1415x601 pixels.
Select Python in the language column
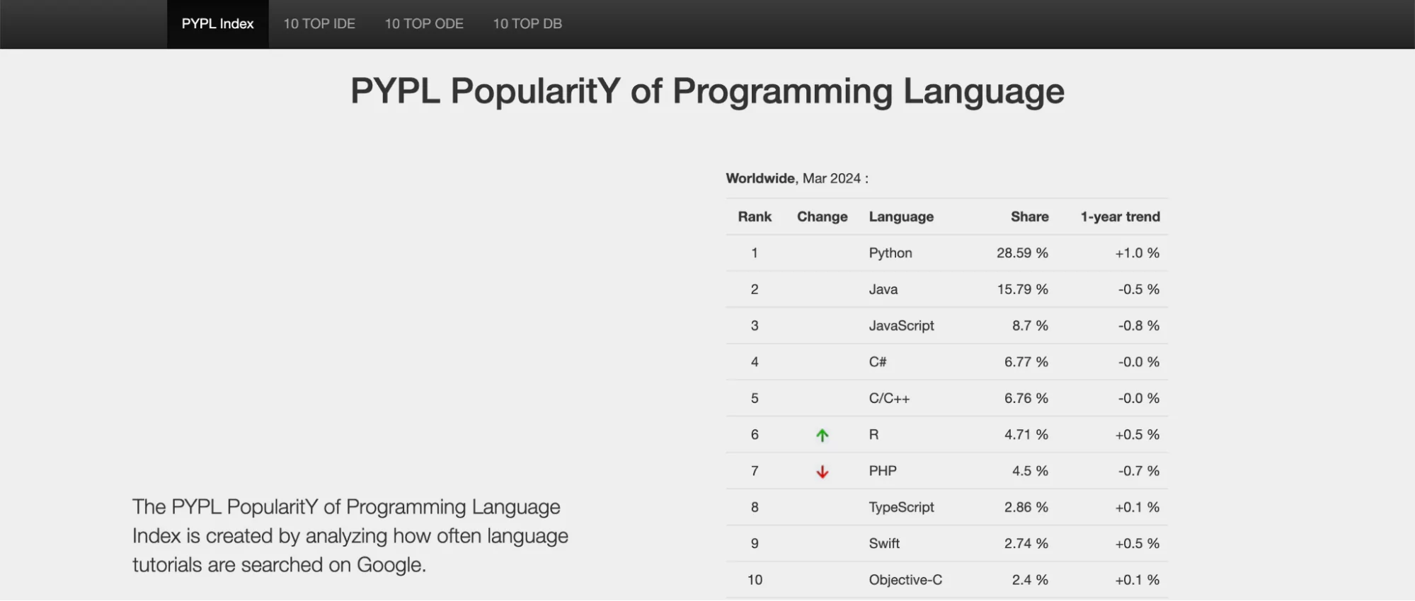pyautogui.click(x=890, y=253)
